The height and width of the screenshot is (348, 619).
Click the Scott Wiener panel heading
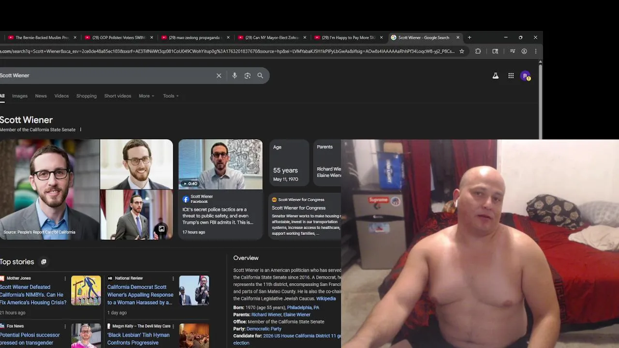26,120
